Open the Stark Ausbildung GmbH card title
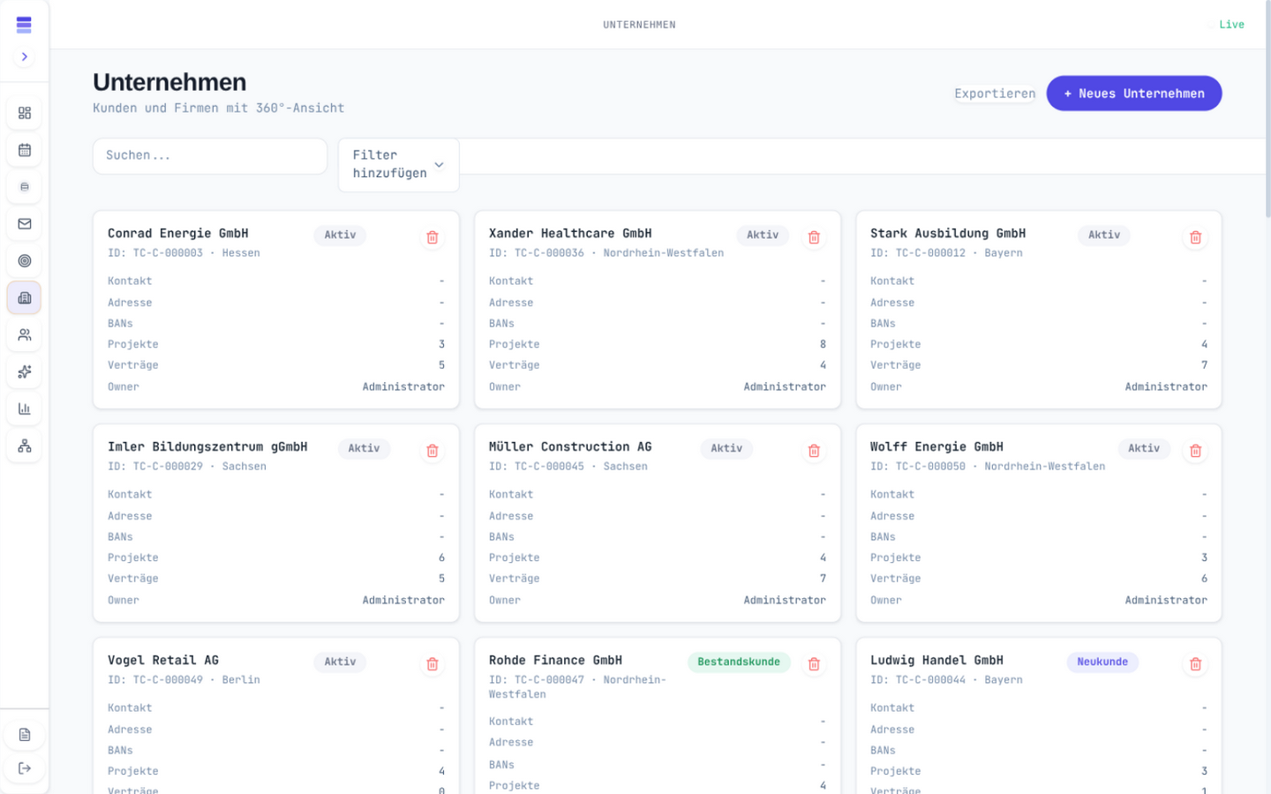Image resolution: width=1271 pixels, height=794 pixels. pos(948,234)
